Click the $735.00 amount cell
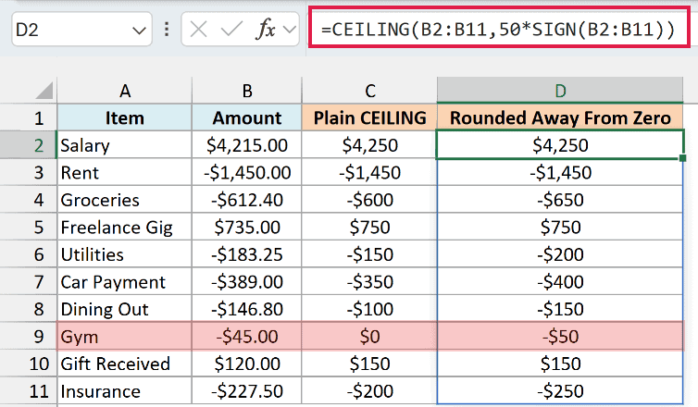The image size is (698, 407). click(246, 228)
